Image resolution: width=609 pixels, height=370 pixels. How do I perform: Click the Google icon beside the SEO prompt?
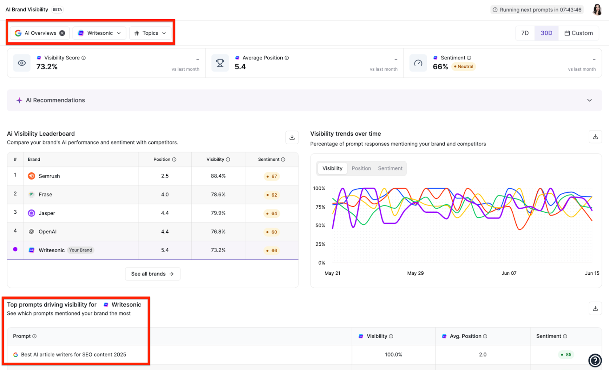coord(16,354)
